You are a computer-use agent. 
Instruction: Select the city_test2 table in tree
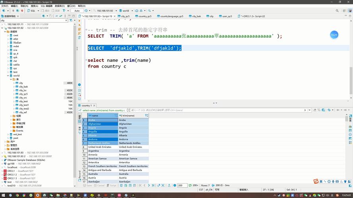point(24,109)
